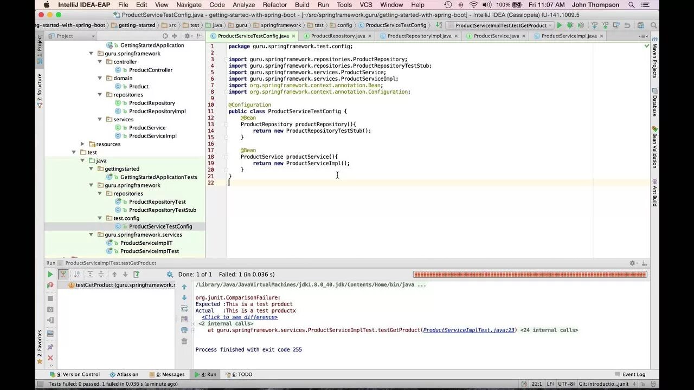Open Project panel gear settings dropdown
This screenshot has width=694, height=390.
tap(188, 36)
